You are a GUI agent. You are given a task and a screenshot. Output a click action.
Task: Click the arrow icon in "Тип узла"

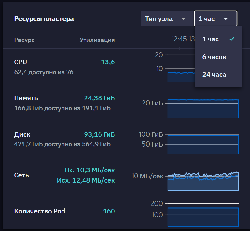pos(184,19)
